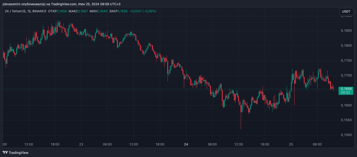
Task: Select the МИН low value 0,1649
Action: pos(102,11)
